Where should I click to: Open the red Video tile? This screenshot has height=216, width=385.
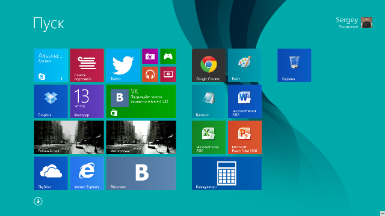point(168,74)
